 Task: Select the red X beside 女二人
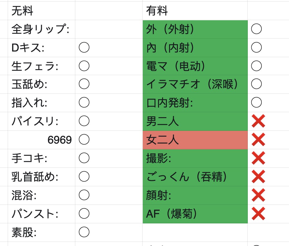[259, 139]
